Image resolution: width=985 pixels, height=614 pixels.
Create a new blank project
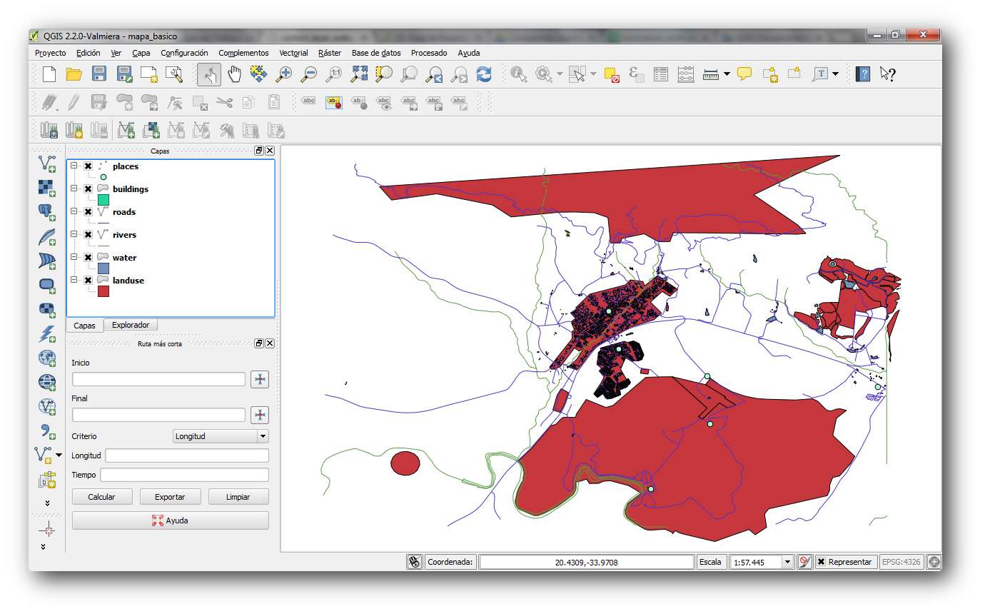click(49, 74)
